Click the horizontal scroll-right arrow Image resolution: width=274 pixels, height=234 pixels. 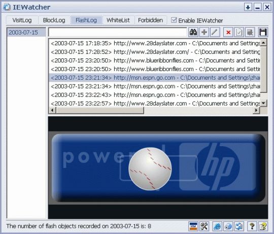[256, 110]
